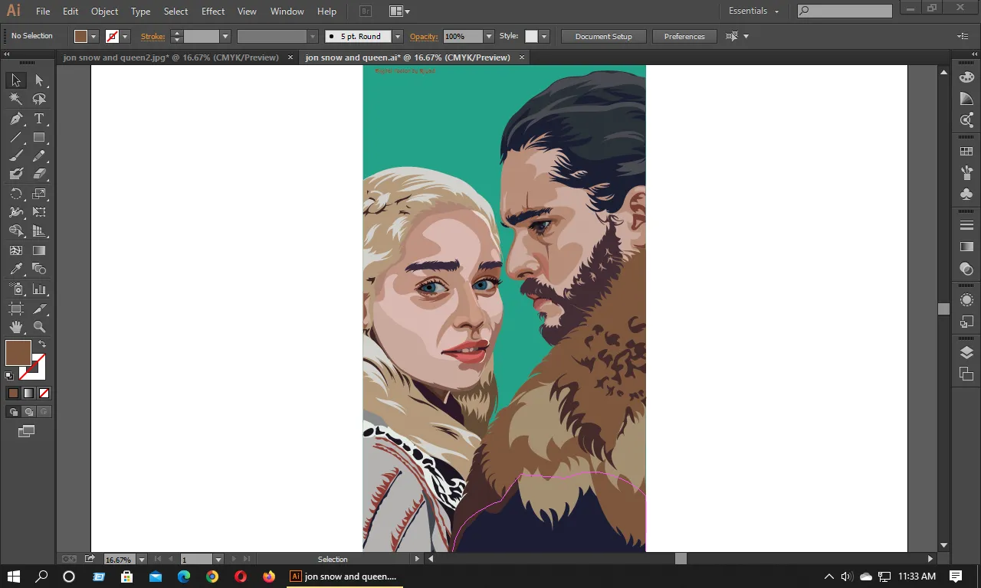Open the Color panel palette icon
Screen dimensions: 981x588
966,77
